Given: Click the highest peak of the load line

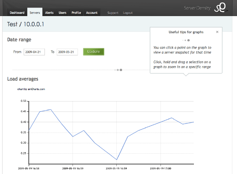Looking at the screenshot, I should [x=51, y=110].
